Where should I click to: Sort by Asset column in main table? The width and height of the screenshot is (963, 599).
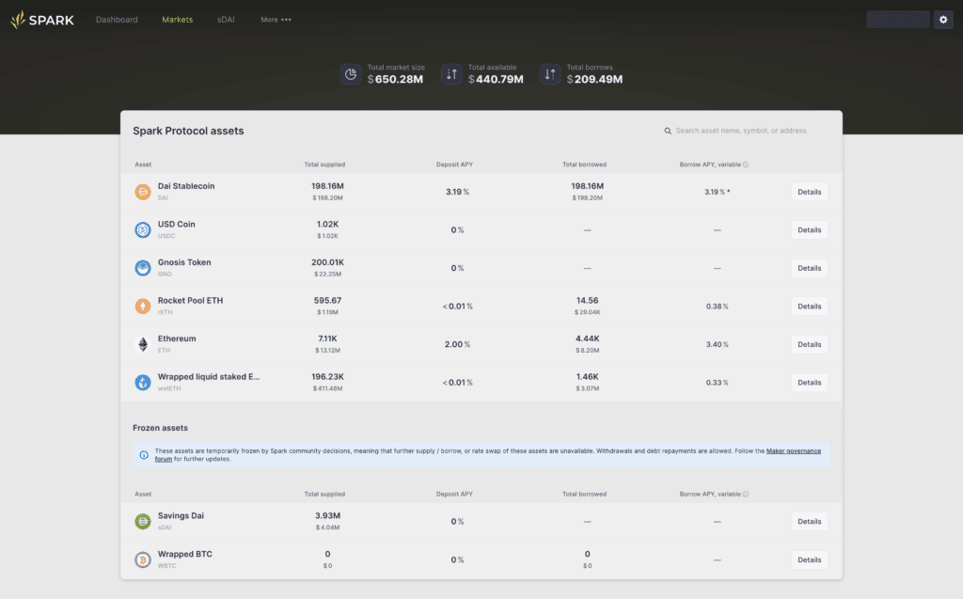point(143,165)
